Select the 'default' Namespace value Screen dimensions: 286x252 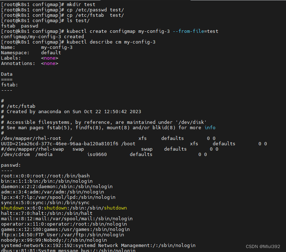coord(50,52)
